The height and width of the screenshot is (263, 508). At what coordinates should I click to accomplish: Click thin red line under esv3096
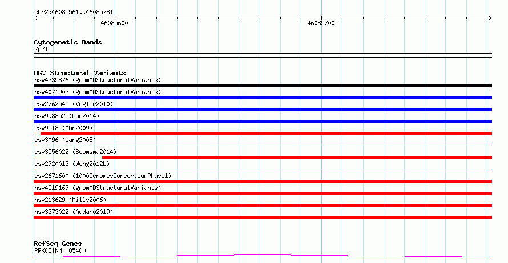pos(263,145)
